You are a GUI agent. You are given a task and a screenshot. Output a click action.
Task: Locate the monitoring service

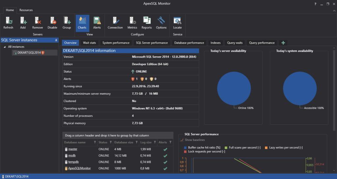coord(177,23)
